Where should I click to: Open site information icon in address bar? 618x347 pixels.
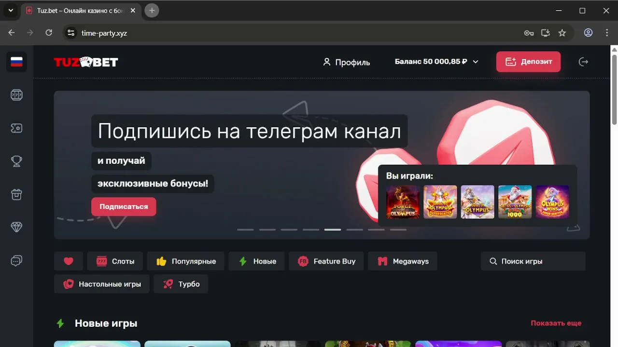[x=71, y=33]
